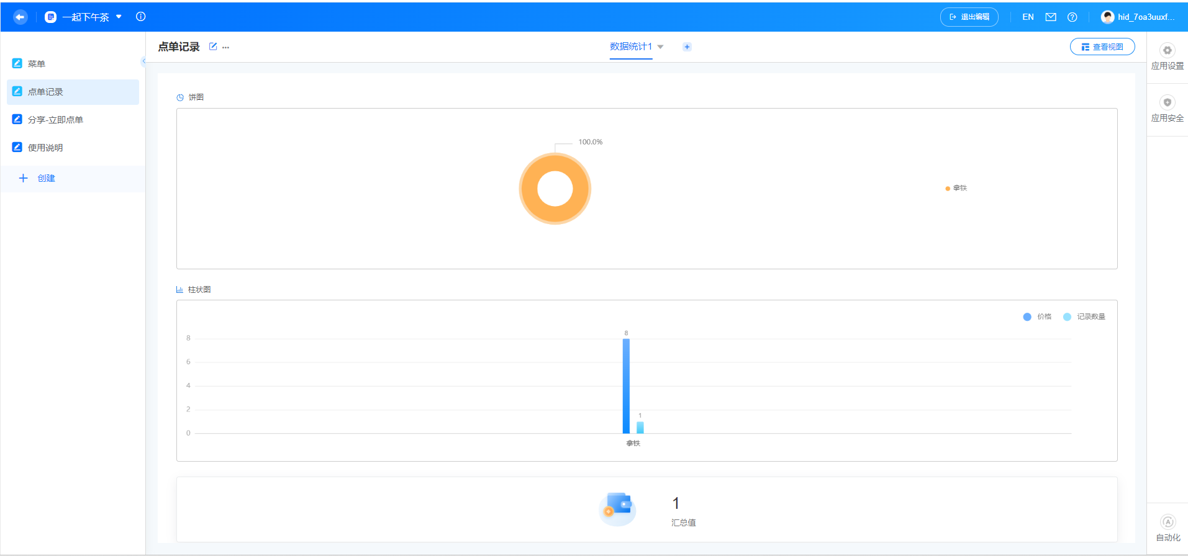Select 菜单 in the sidebar
The height and width of the screenshot is (556, 1188).
point(73,64)
